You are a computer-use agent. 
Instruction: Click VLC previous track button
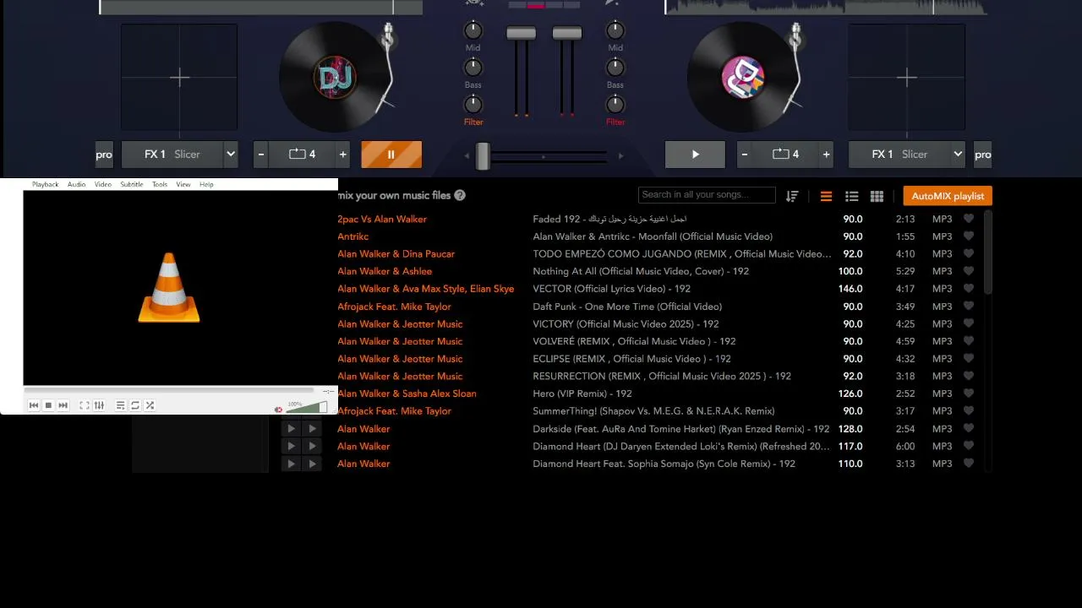tap(34, 405)
